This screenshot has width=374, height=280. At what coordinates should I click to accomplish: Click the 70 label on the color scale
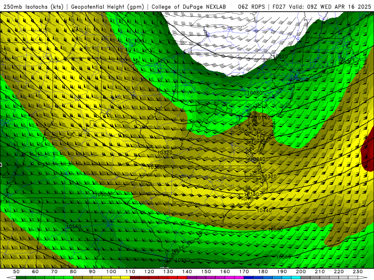click(x=54, y=272)
